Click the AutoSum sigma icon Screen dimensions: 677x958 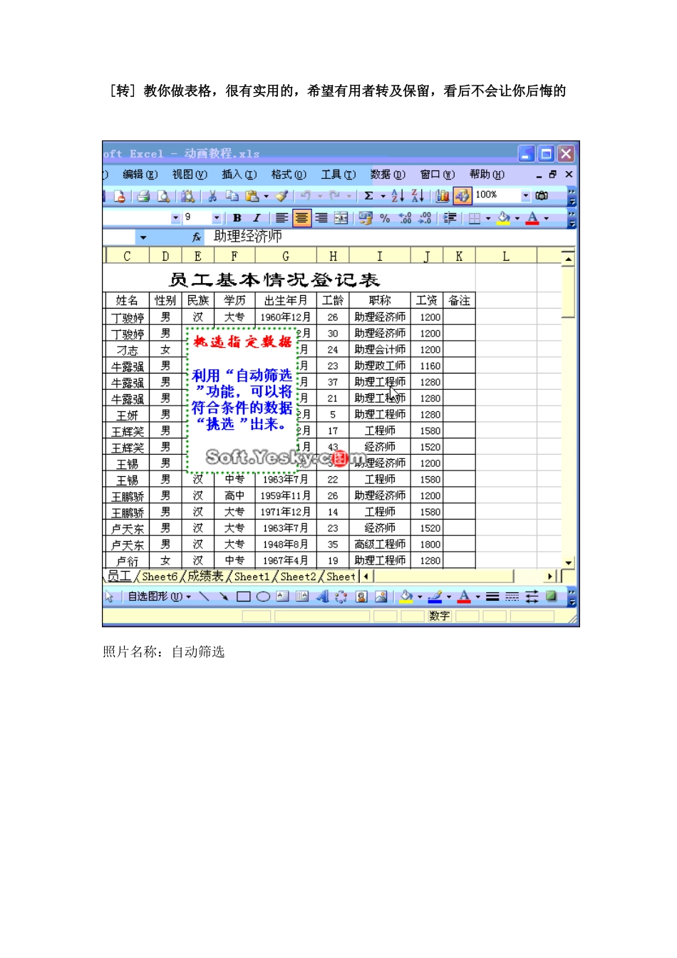(x=368, y=196)
